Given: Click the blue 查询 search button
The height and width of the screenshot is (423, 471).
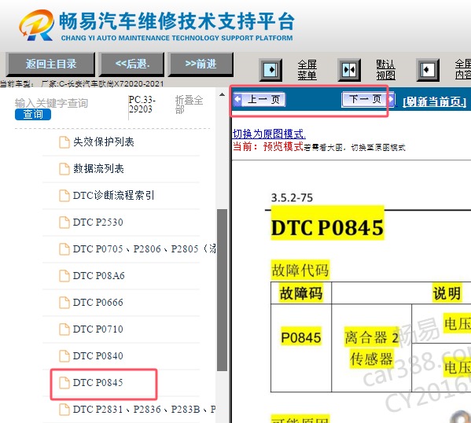Looking at the screenshot, I should tap(33, 115).
